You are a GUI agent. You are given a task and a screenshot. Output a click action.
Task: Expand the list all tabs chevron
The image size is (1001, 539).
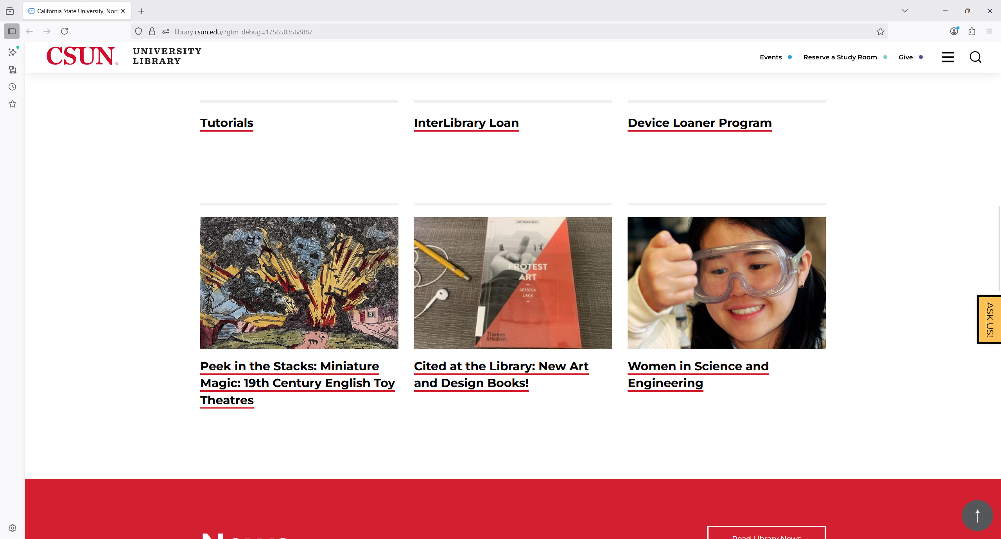coord(904,11)
